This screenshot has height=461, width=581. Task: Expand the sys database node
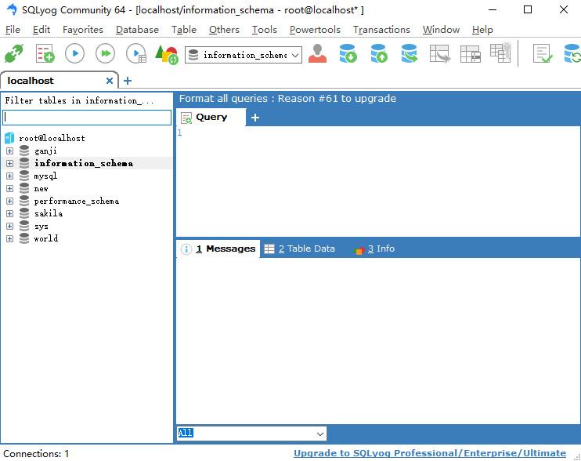tap(9, 227)
